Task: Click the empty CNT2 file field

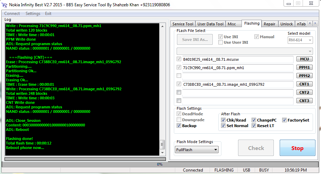Action: pos(238,93)
